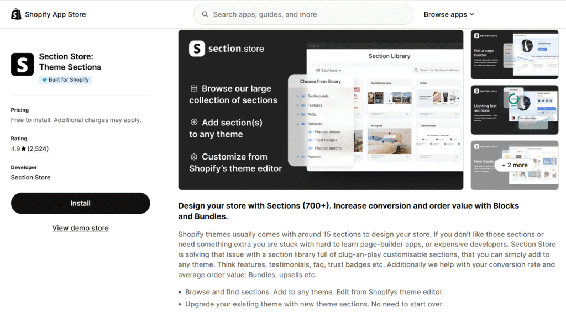Expand the Browse apps dropdown
The width and height of the screenshot is (566, 313).
click(x=449, y=14)
